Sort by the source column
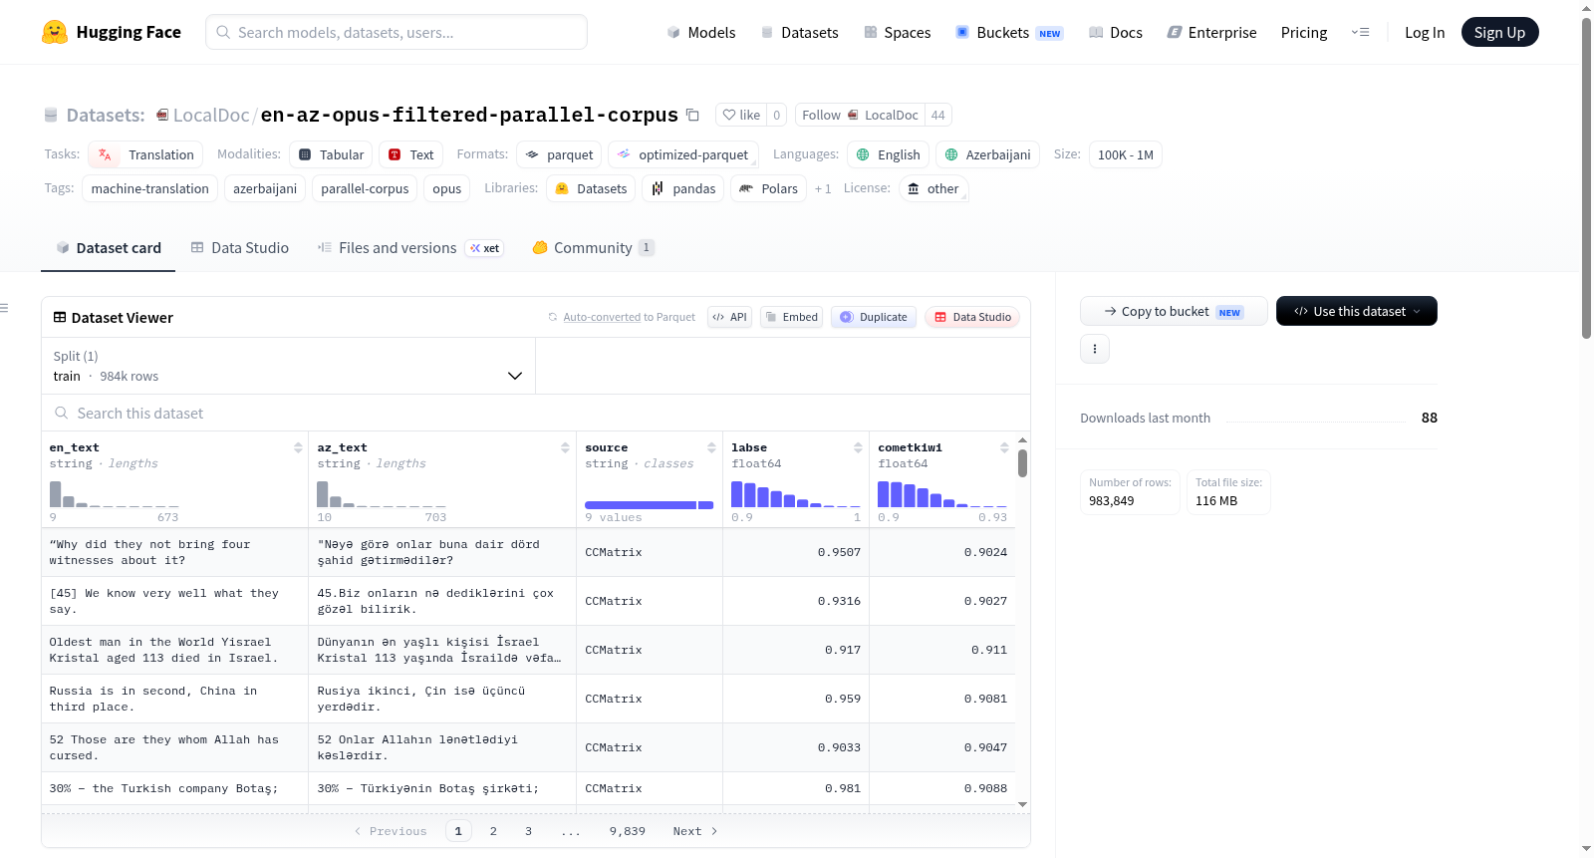This screenshot has height=858, width=1594. (x=711, y=447)
